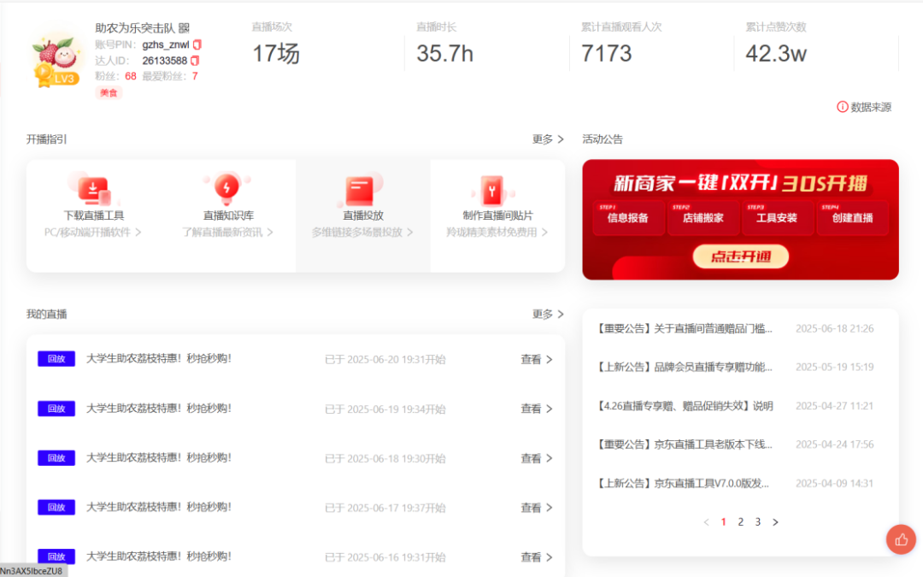Go to the next announcements page arrow
The height and width of the screenshot is (577, 923).
tap(775, 522)
